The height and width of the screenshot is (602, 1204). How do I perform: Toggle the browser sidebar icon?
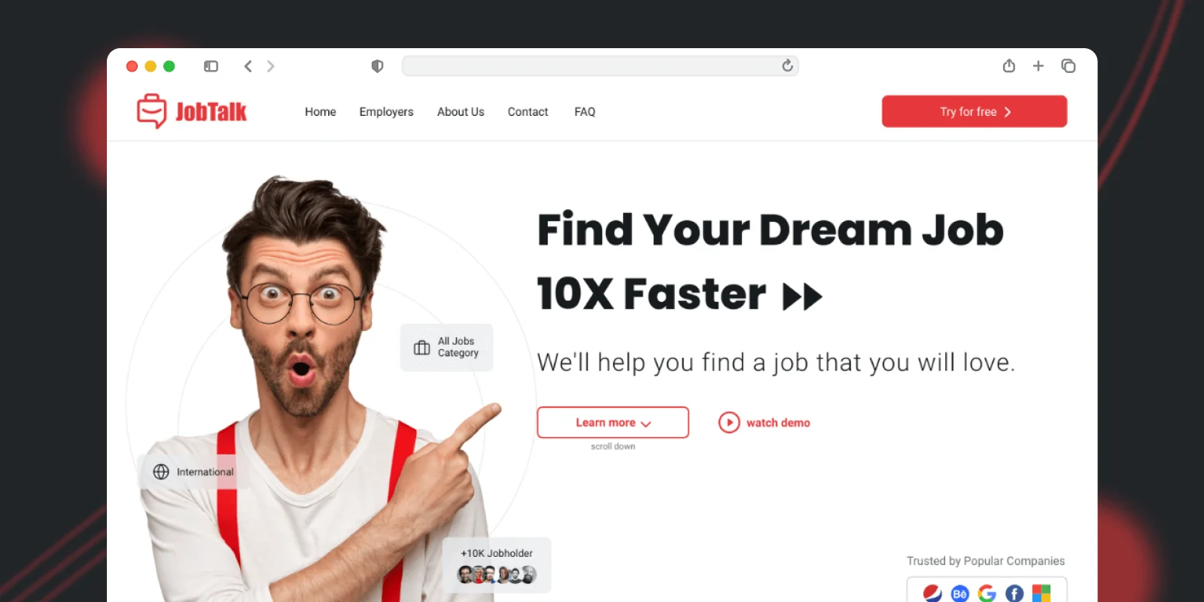[211, 66]
